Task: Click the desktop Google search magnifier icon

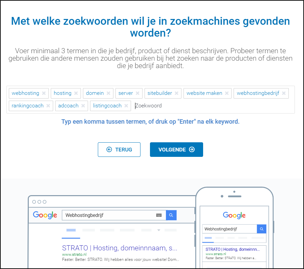Action: [171, 215]
